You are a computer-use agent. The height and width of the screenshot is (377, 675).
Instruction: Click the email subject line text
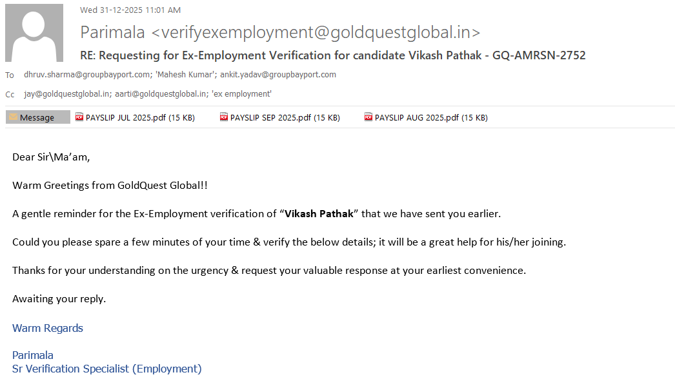click(x=332, y=55)
